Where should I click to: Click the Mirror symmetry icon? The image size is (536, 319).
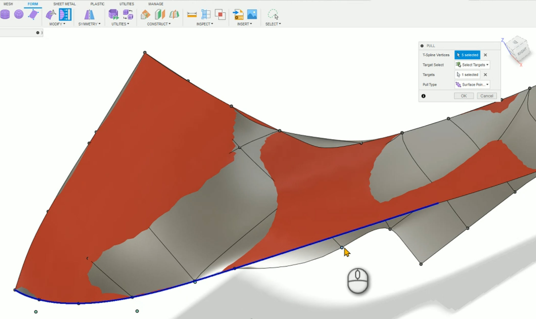[89, 15]
